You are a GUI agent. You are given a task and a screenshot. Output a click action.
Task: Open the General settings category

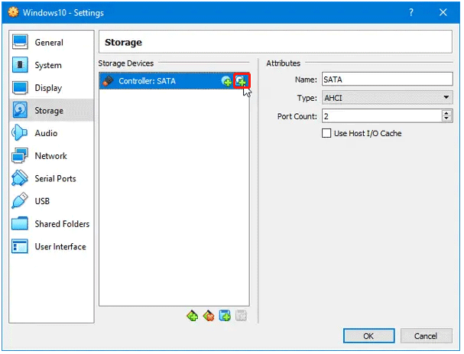coord(51,42)
